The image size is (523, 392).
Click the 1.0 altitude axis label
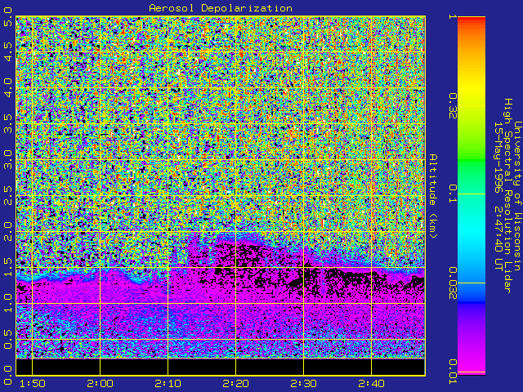7,303
